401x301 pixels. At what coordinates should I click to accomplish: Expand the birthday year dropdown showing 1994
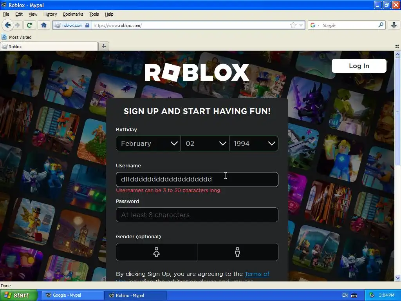tap(254, 143)
